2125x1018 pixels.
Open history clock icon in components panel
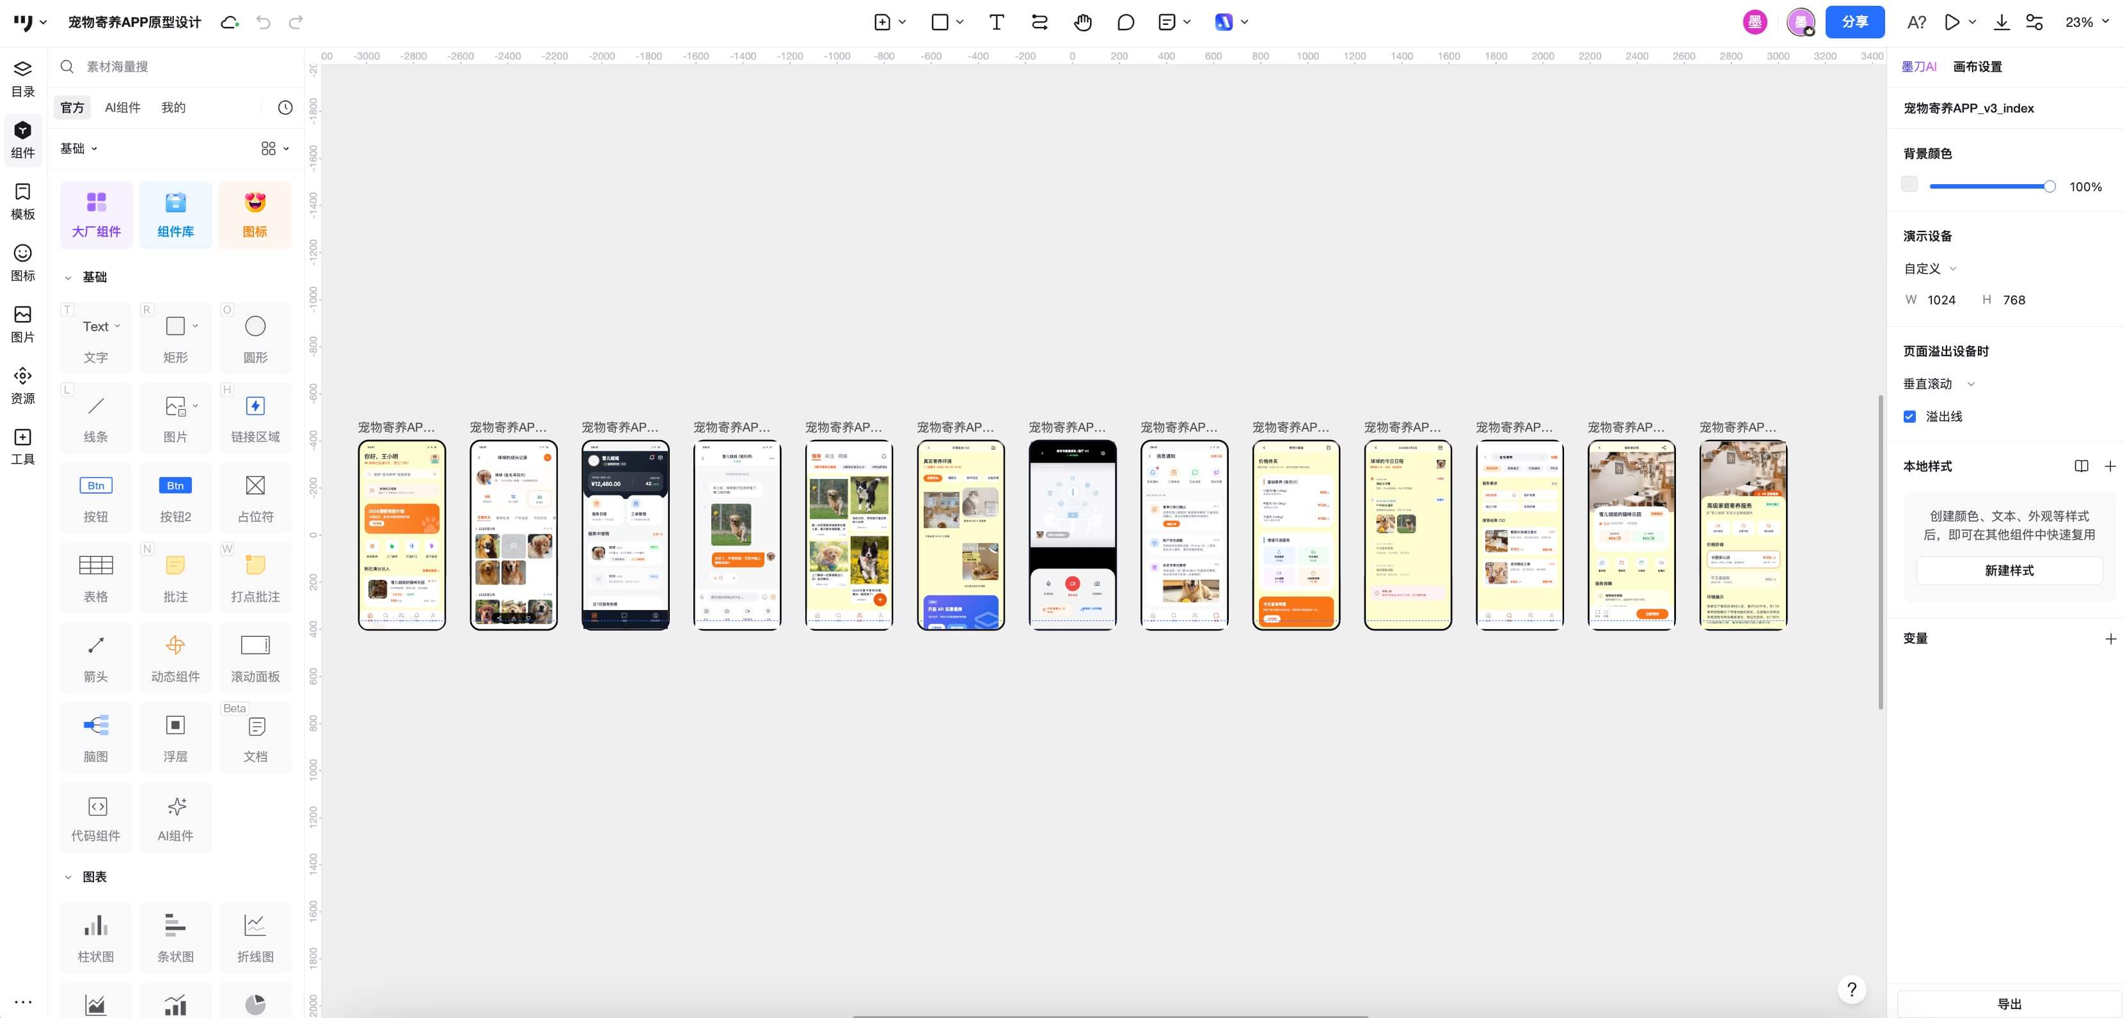tap(285, 107)
